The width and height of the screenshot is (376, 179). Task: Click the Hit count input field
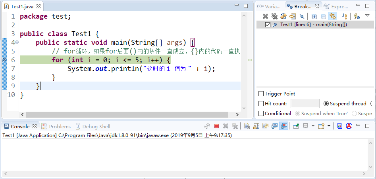click(305, 104)
